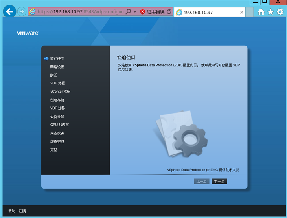Select the 时区 wizard step

tap(53, 75)
